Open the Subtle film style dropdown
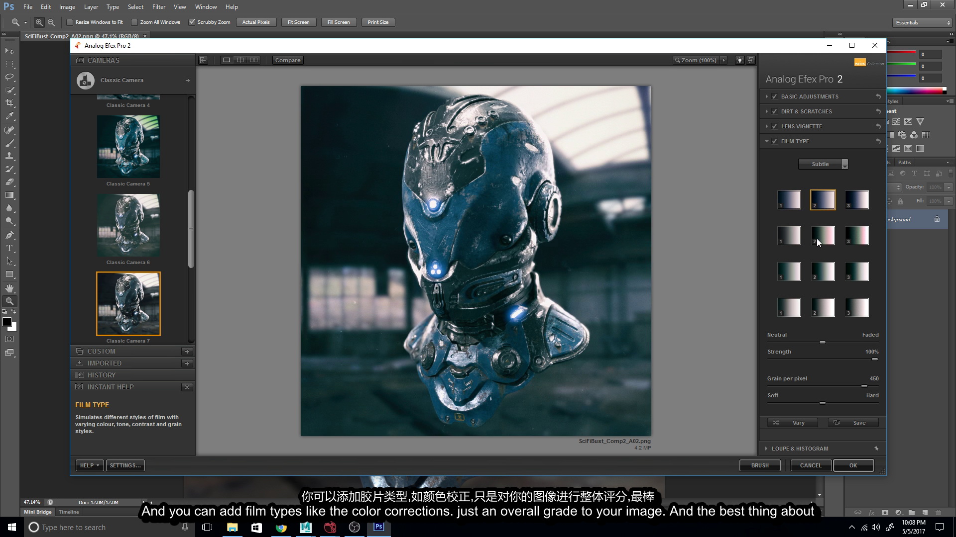956x537 pixels. tap(823, 164)
